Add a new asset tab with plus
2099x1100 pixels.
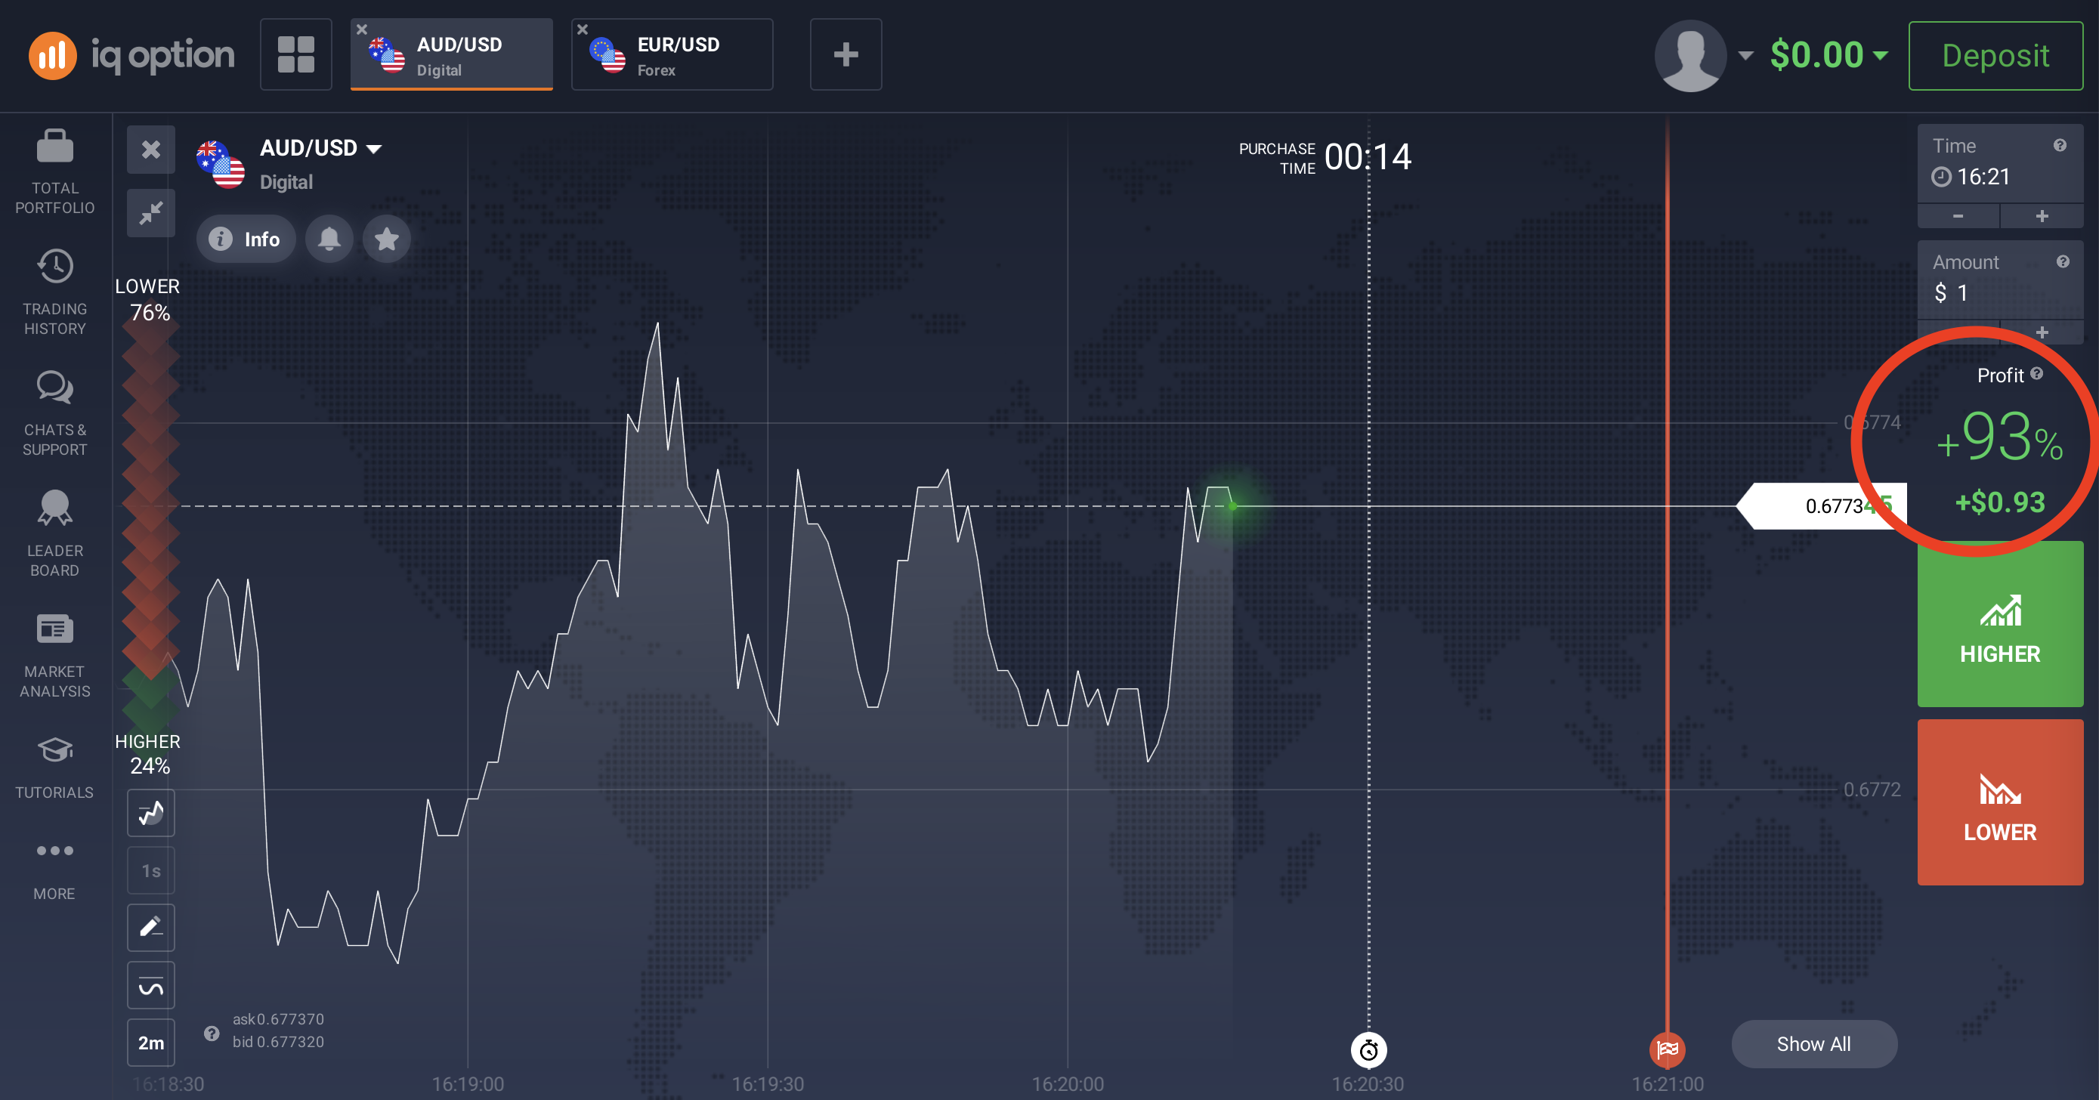(x=845, y=54)
